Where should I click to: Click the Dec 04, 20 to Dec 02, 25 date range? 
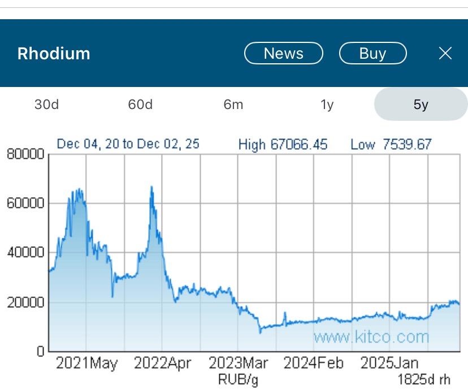(128, 144)
